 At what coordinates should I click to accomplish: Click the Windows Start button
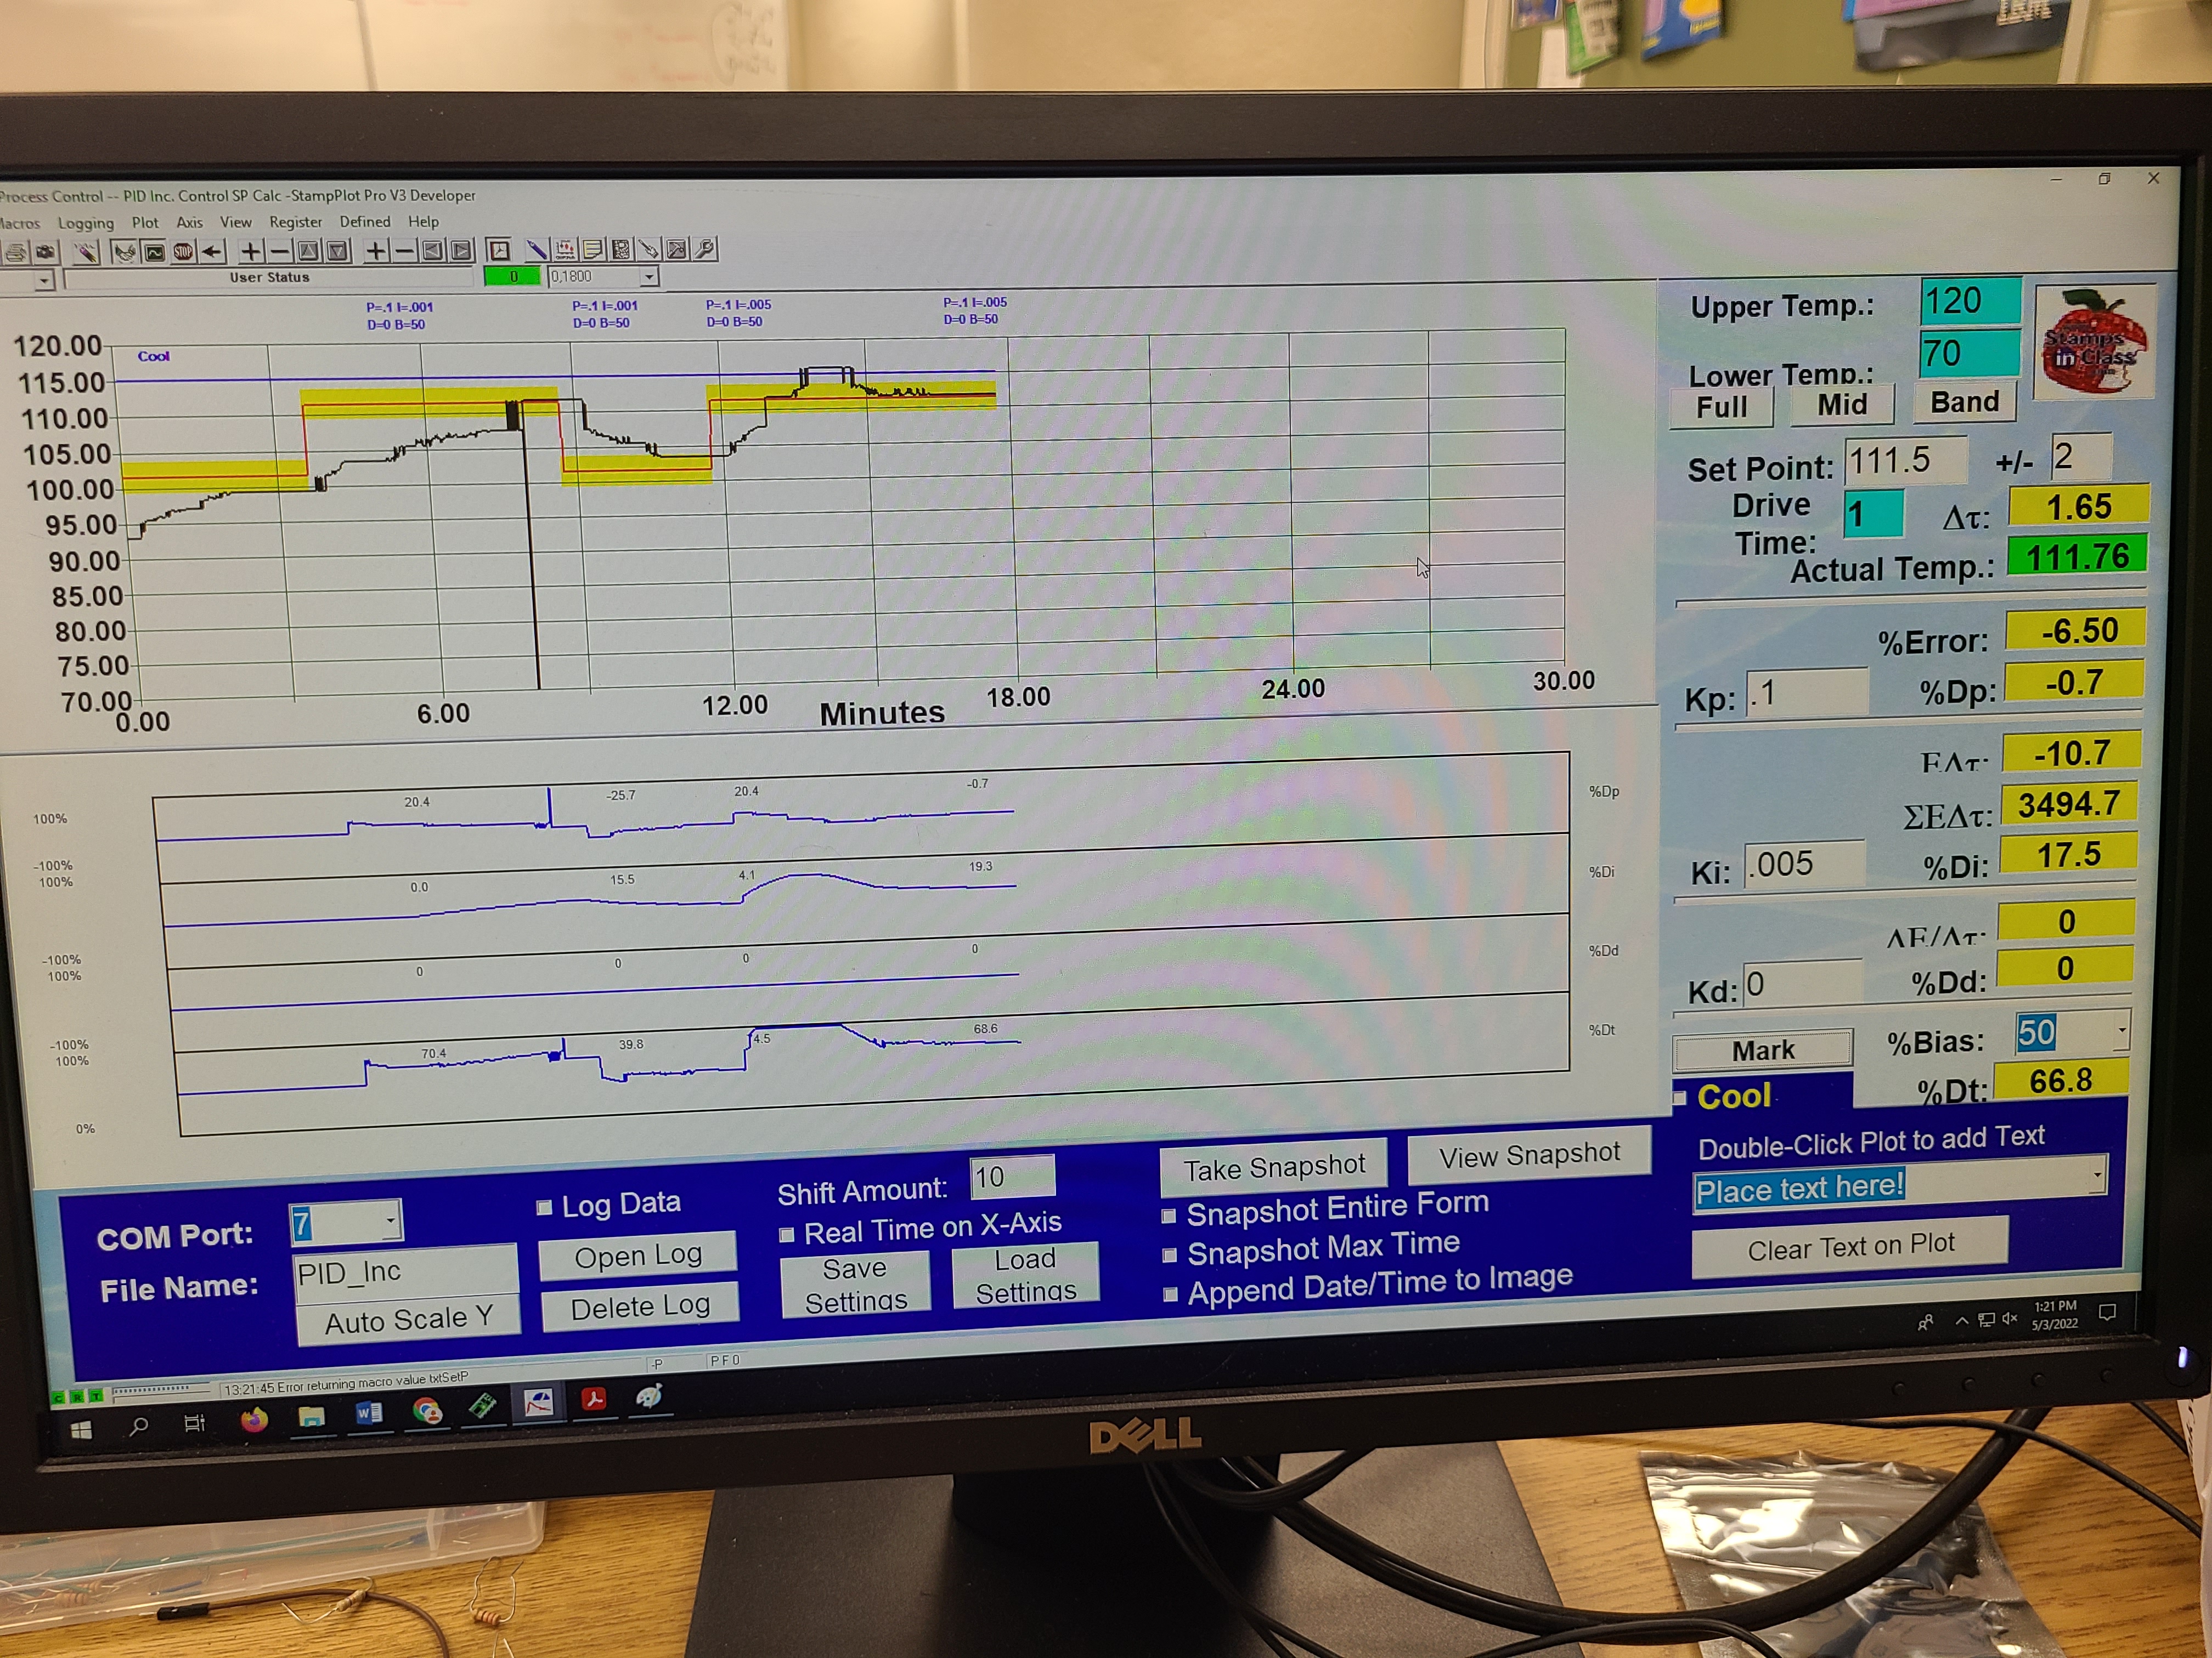click(81, 1430)
